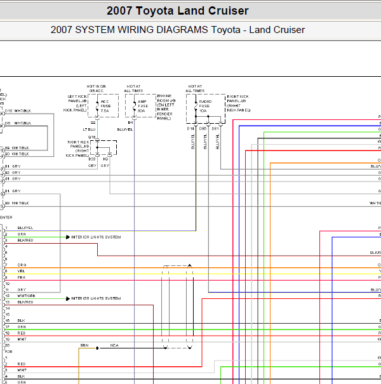
Task: Select the 'ORG' wire label at pin 7
Action: click(x=22, y=265)
